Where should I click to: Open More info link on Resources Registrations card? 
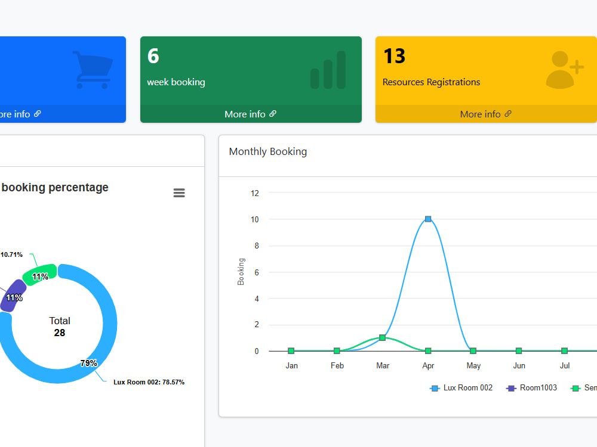point(486,114)
